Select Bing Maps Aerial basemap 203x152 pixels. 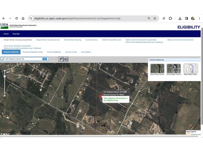tap(157, 69)
